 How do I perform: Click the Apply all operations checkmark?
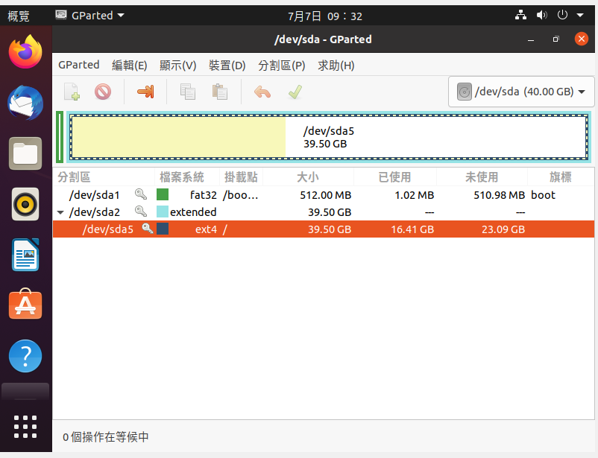[x=295, y=92]
